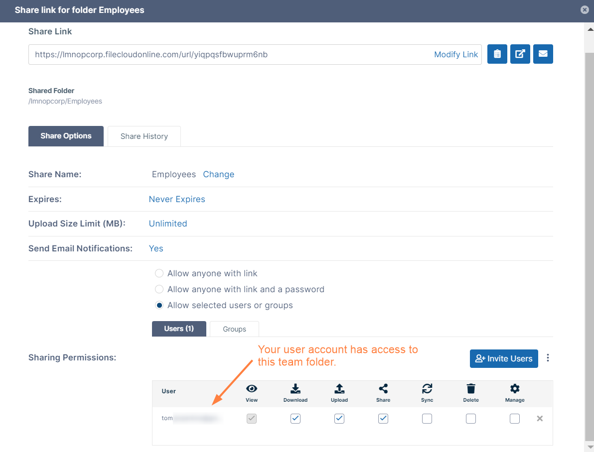Click the email share link icon

(543, 54)
